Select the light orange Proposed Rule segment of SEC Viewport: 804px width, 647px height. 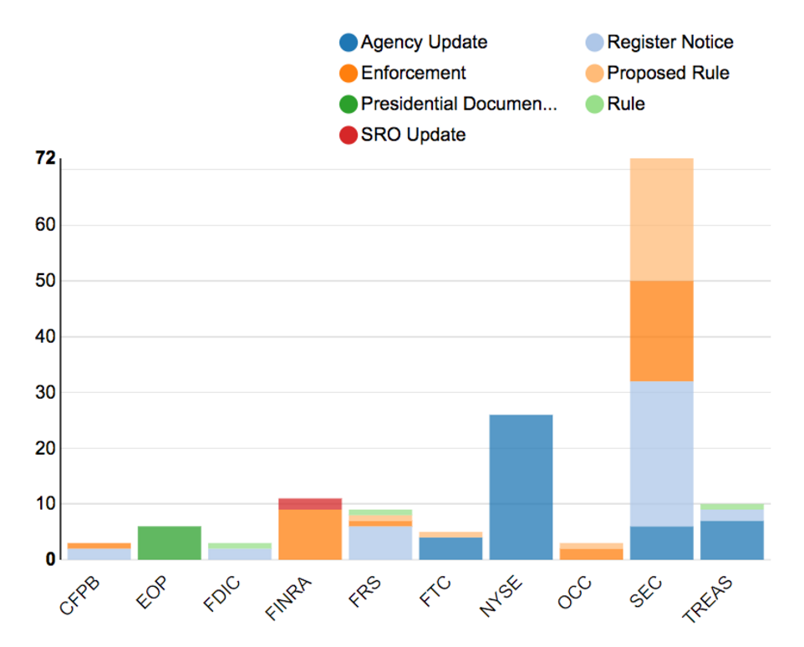(x=661, y=219)
